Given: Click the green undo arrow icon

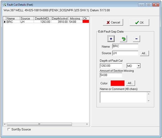Looking at the screenshot, I should click(x=123, y=39).
